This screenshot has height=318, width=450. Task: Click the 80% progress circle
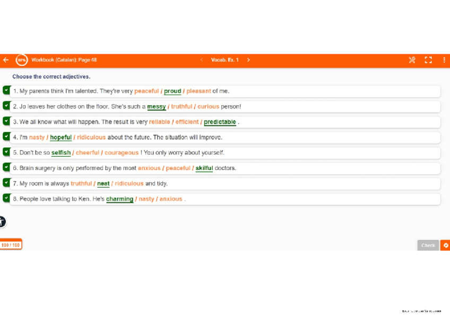tap(22, 60)
